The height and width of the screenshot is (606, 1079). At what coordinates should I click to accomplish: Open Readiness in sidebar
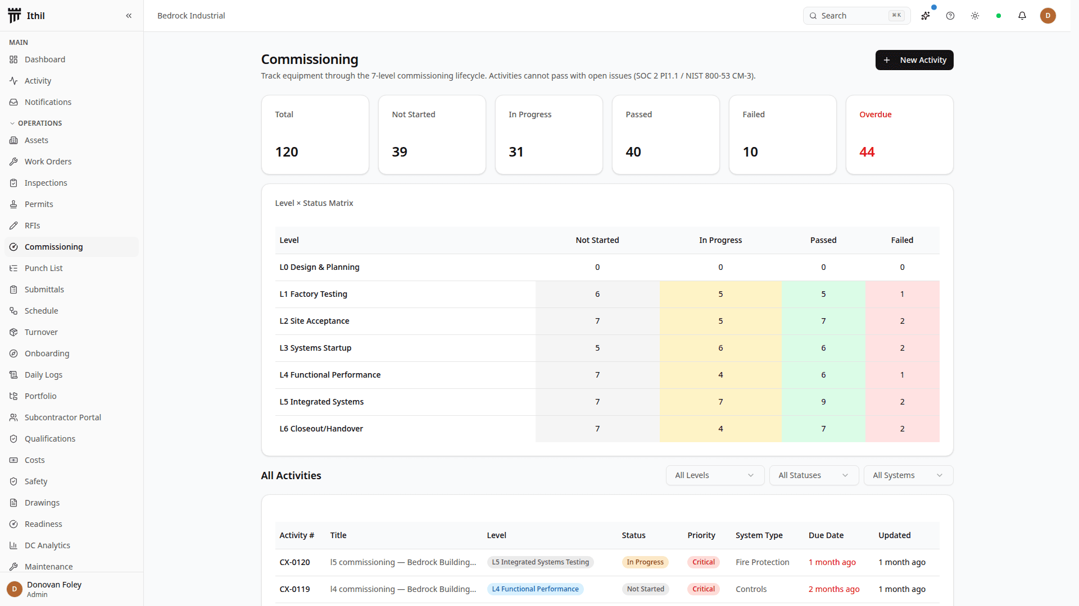[72, 524]
